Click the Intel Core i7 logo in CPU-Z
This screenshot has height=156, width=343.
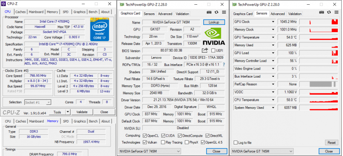pyautogui.click(x=99, y=29)
